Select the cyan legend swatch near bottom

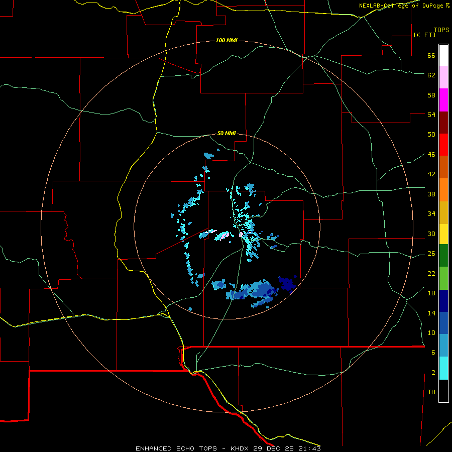[x=443, y=369]
